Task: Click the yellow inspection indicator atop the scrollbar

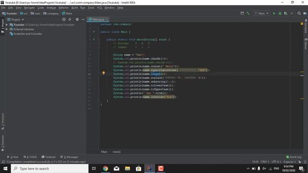Action: click(x=302, y=24)
